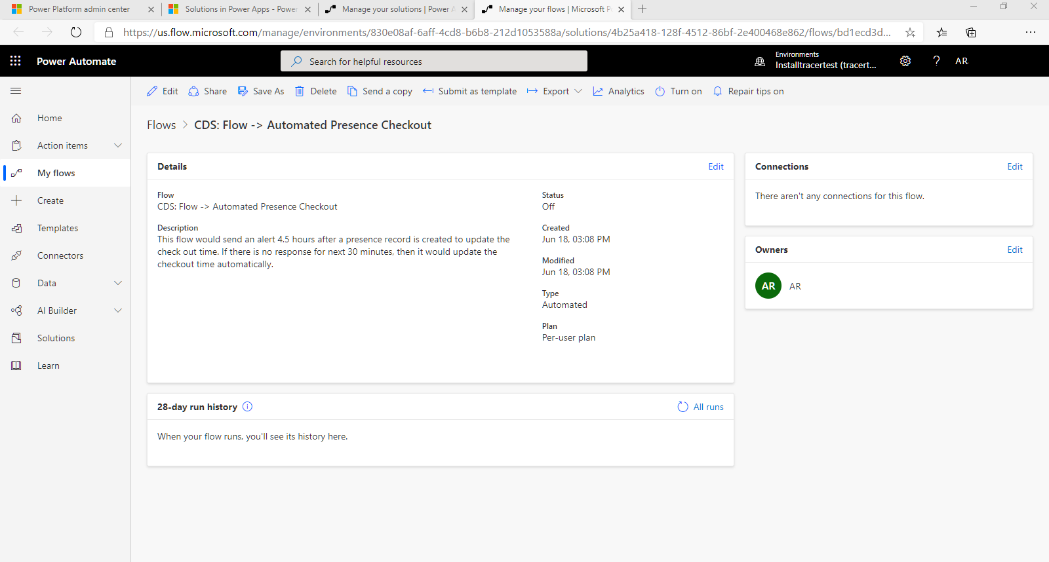This screenshot has width=1049, height=562.
Task: Click the site lock icon
Action: 109,32
